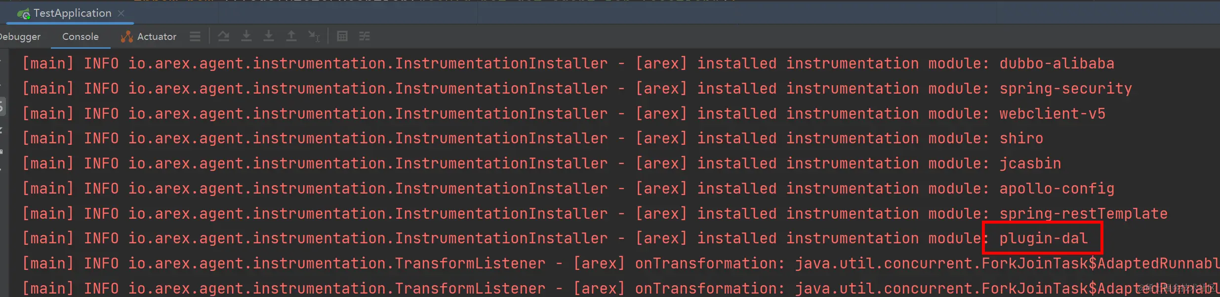Click the Actuator label

coord(157,36)
